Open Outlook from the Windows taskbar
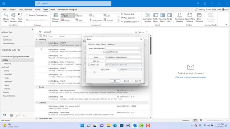 (x=135, y=125)
